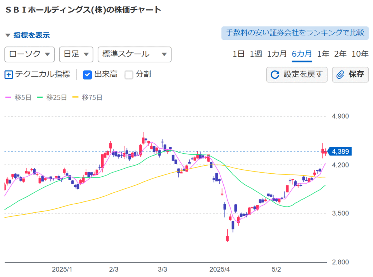
Task: Click the 4,900 price axis label
Action: (341, 116)
